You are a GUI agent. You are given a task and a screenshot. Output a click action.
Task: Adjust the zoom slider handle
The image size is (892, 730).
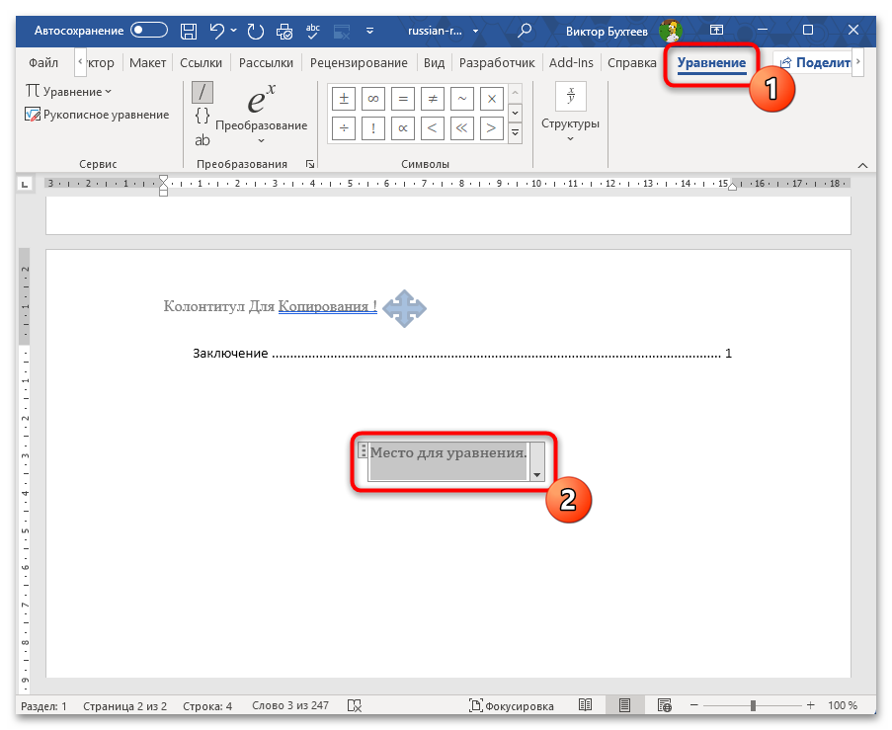[753, 705]
